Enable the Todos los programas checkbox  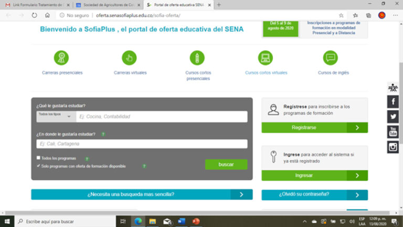coord(38,158)
